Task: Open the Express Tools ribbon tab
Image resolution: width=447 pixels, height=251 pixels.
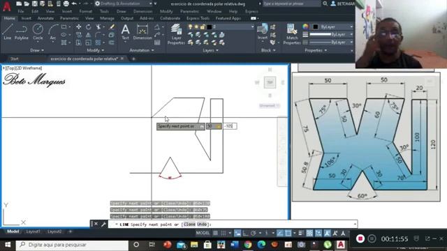Action: (x=198, y=18)
